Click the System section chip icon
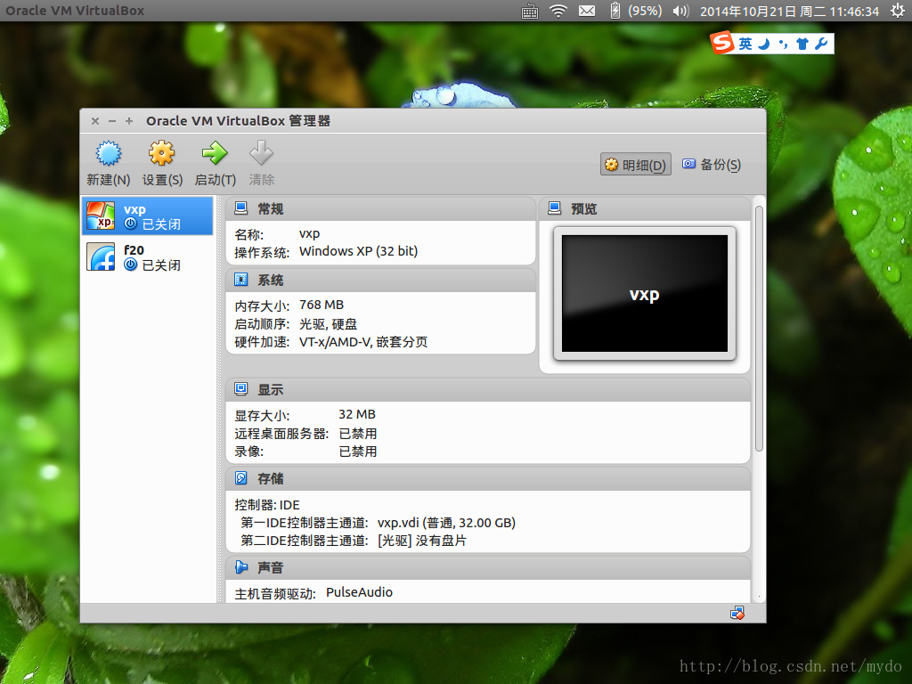Screen dimensions: 912x684 click(x=240, y=280)
